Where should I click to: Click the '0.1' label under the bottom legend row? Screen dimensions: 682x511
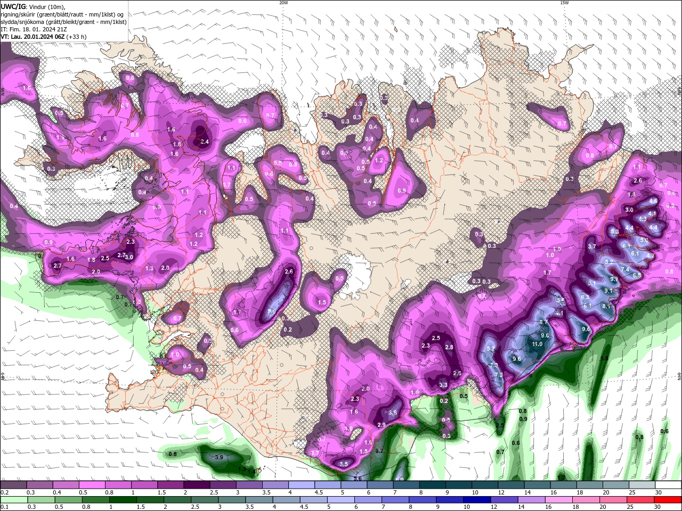click(5, 507)
